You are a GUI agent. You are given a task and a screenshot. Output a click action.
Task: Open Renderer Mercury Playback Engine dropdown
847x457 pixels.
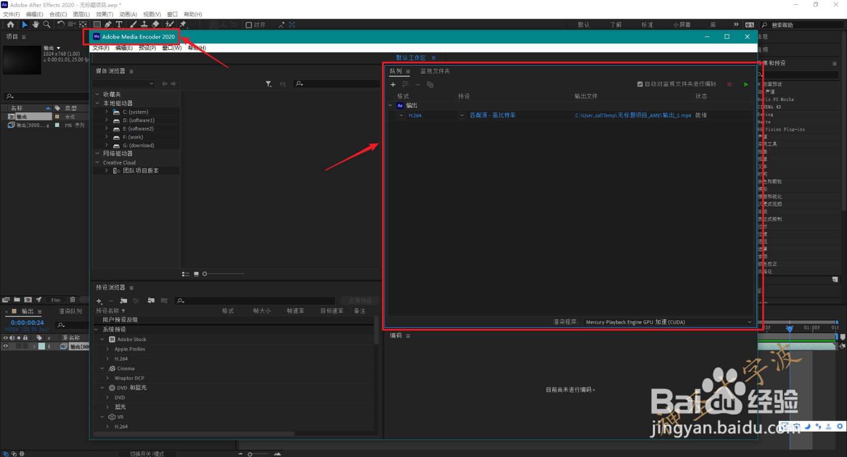(669, 322)
